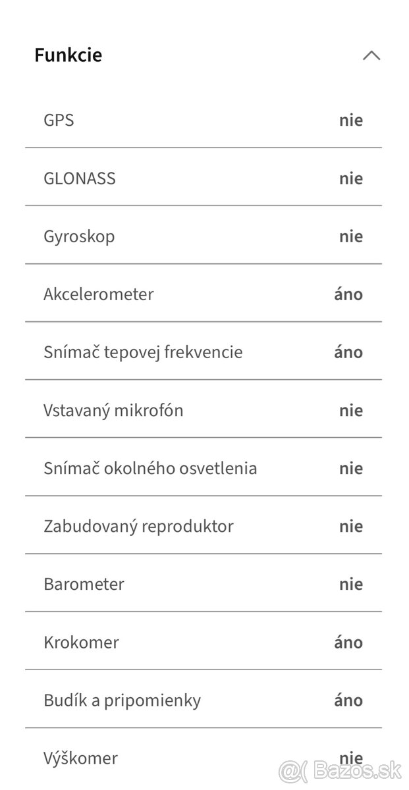
Task: Tap the Gyroskop feature label
Action: tap(79, 236)
